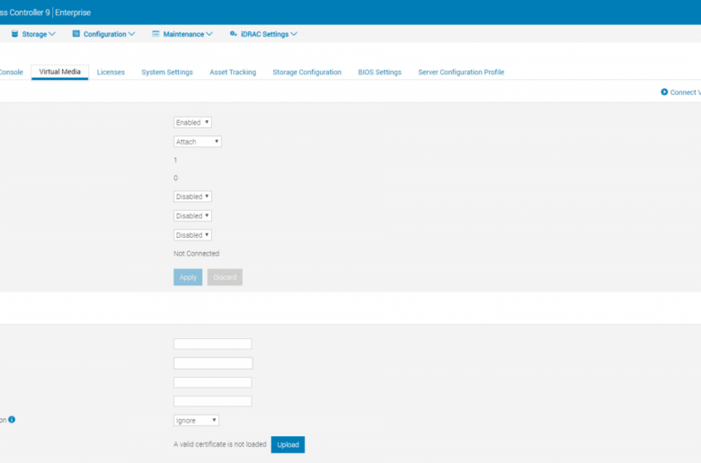Viewport: 701px width, 463px height.
Task: Select the Virtual Media tab
Action: pyautogui.click(x=59, y=72)
